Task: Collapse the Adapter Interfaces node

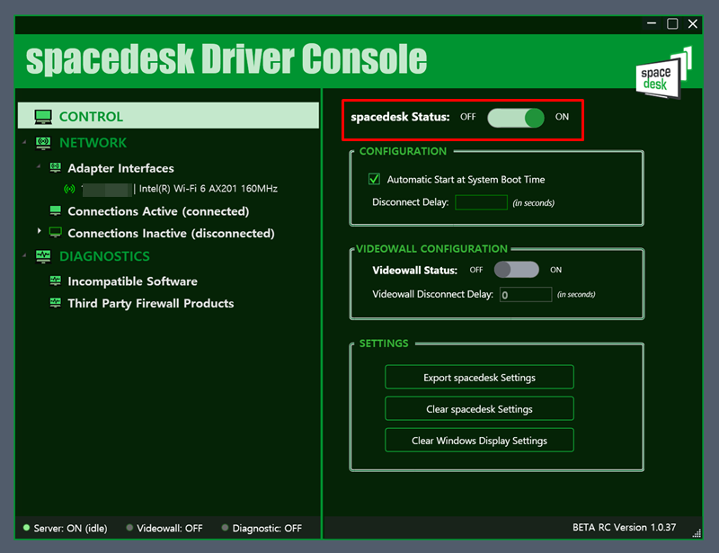Action: click(x=39, y=166)
